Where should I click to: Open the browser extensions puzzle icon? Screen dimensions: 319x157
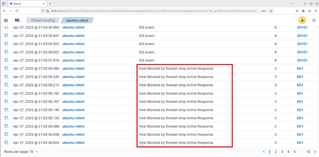pos(310,11)
